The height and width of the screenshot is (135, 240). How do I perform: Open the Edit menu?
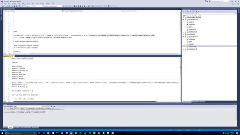(5, 4)
